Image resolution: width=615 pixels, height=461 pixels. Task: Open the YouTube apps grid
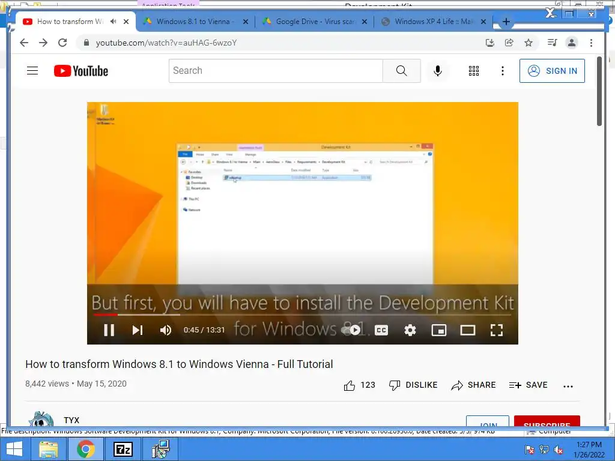(x=474, y=71)
